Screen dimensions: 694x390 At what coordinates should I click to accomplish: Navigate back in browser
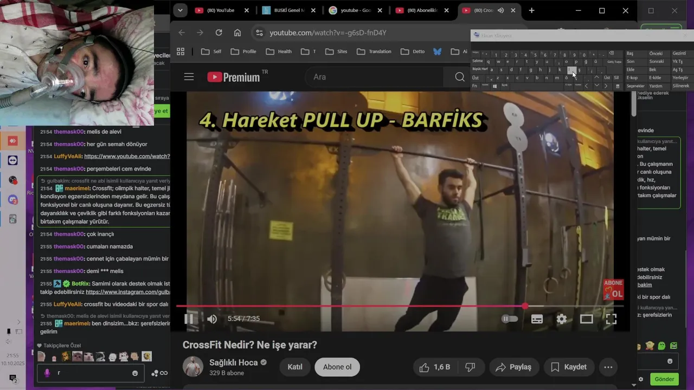coord(182,32)
